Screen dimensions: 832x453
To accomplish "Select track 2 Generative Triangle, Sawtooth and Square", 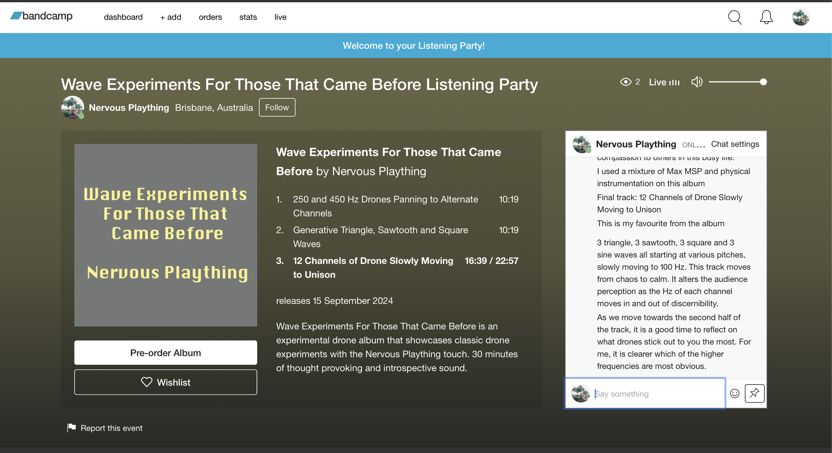I will 397,237.
